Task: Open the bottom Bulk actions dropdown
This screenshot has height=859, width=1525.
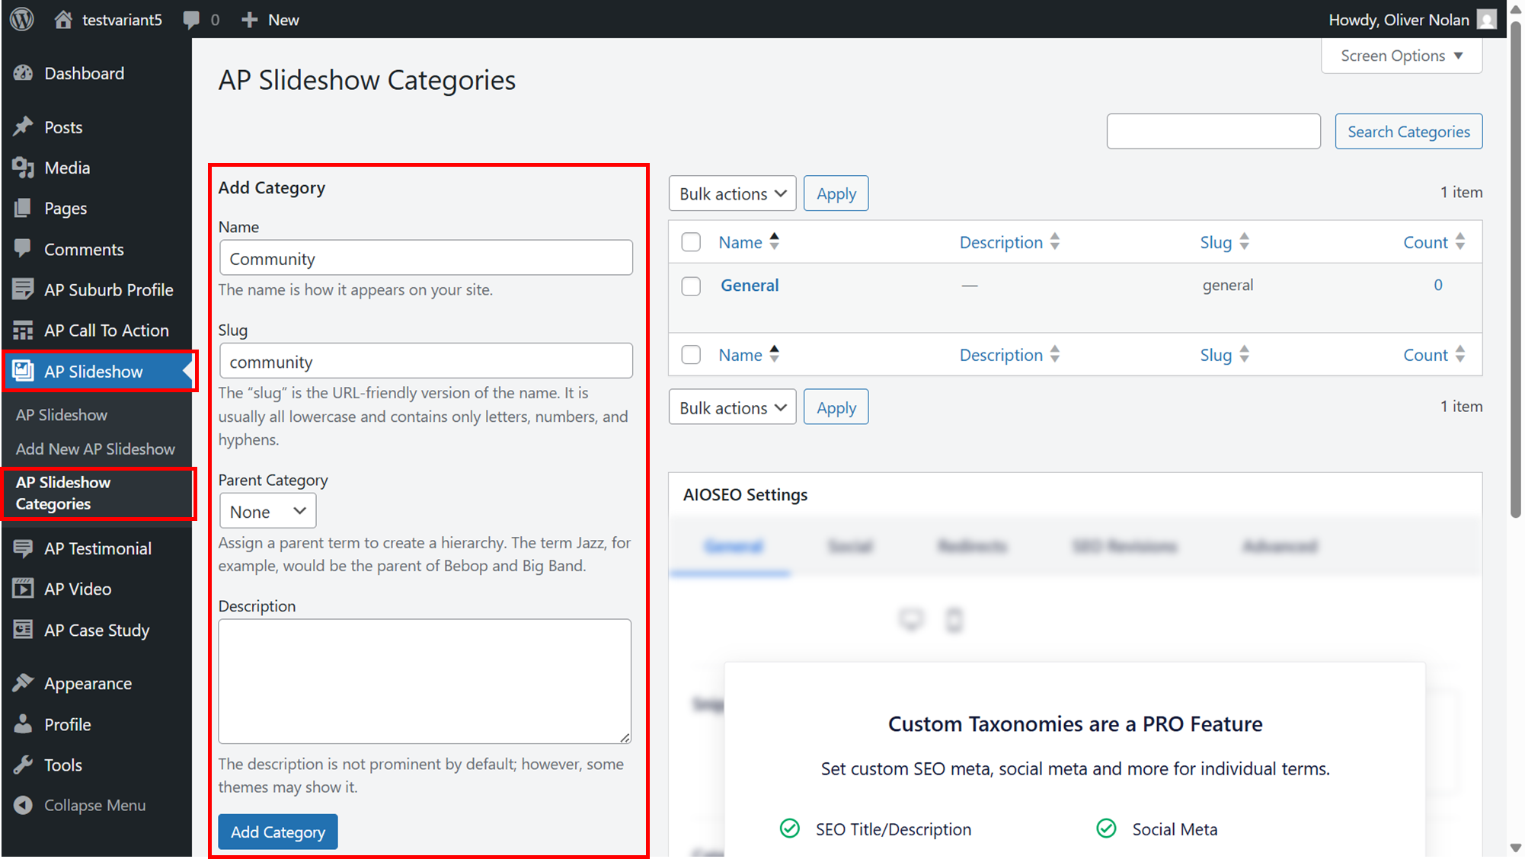Action: 732,407
